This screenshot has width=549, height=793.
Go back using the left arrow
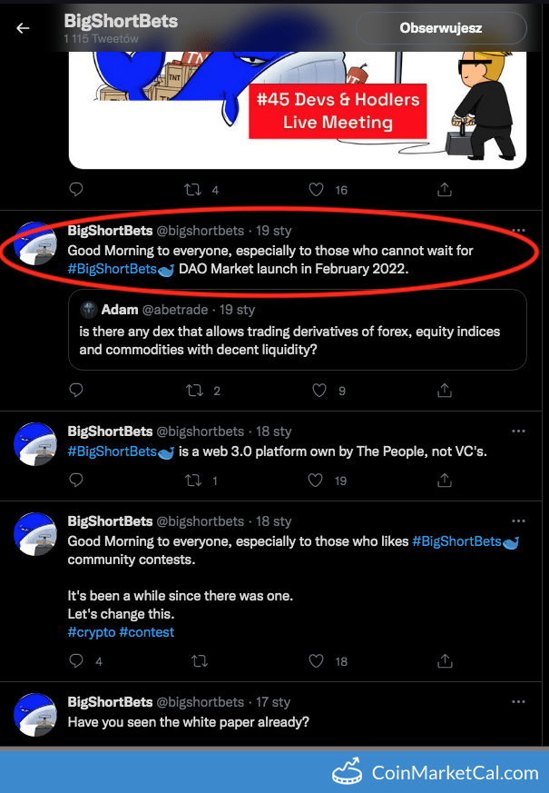click(x=24, y=28)
